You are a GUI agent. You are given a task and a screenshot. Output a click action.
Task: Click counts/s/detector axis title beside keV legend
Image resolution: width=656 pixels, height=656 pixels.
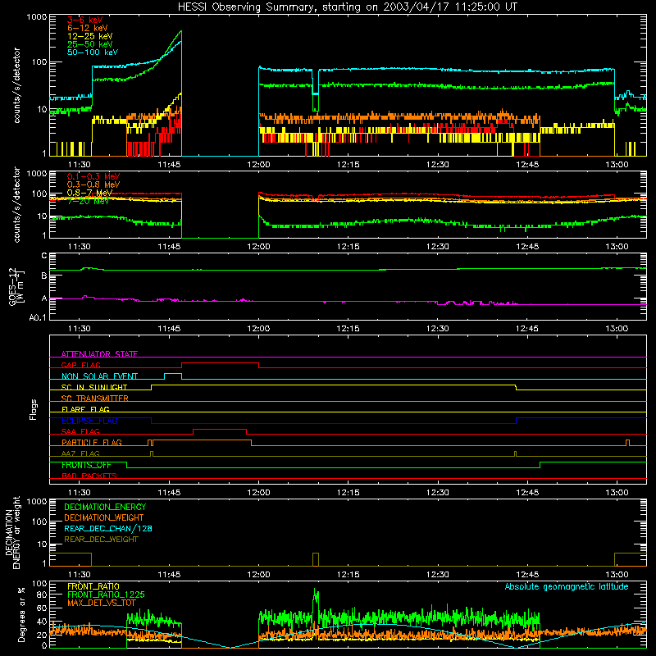point(16,85)
